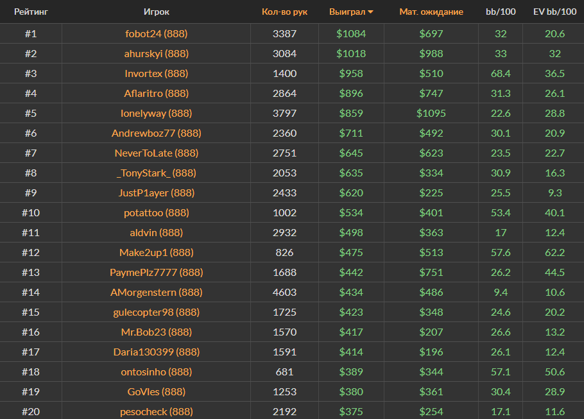Image resolution: width=584 pixels, height=419 pixels.
Task: Click the sort arrow next to Выиграл
Action: coord(371,12)
